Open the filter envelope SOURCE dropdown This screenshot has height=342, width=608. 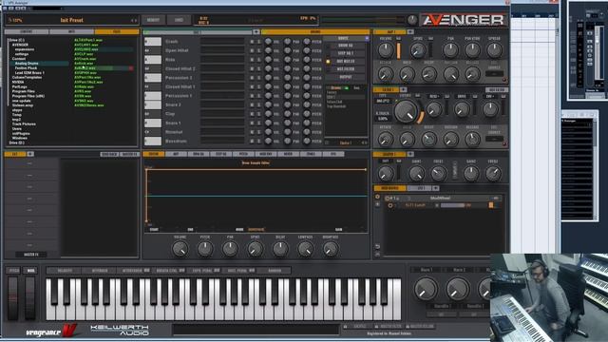(x=494, y=139)
